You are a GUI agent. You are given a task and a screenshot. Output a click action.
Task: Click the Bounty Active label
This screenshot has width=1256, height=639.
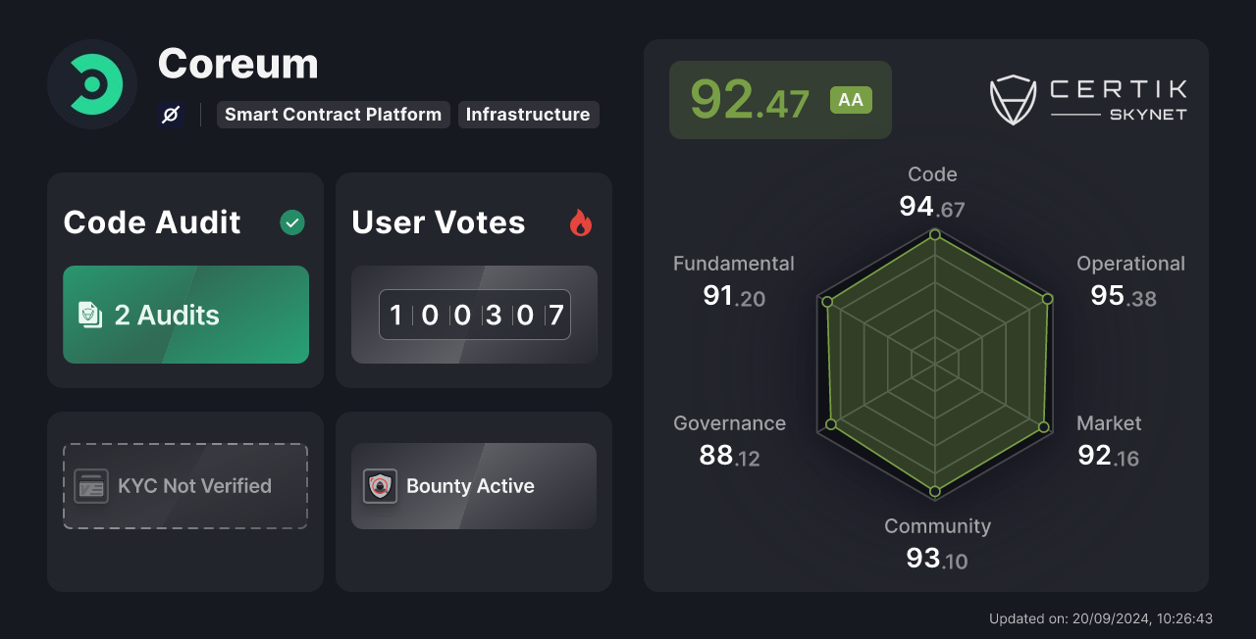coord(471,486)
